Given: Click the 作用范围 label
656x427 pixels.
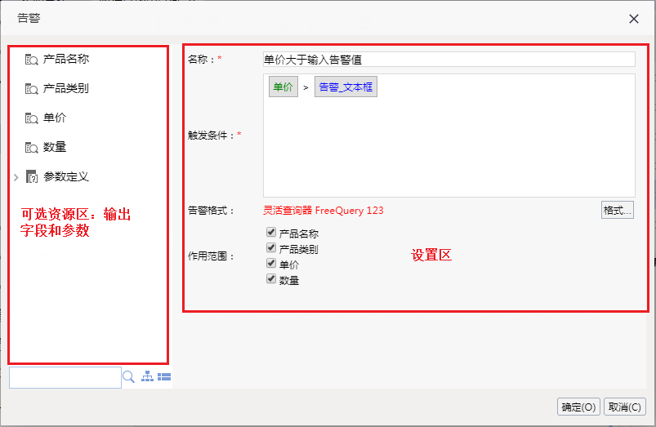Looking at the screenshot, I should pos(212,256).
